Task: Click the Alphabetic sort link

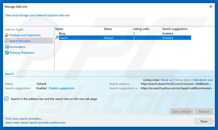Action: (x=203, y=80)
